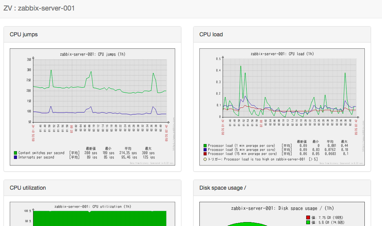The height and width of the screenshot is (226, 382).
Task: Click green swatch beside 5.8 GB (74.86%)
Action: (308, 222)
